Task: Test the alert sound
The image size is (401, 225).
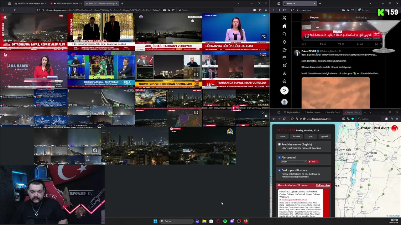Action: 313,162
